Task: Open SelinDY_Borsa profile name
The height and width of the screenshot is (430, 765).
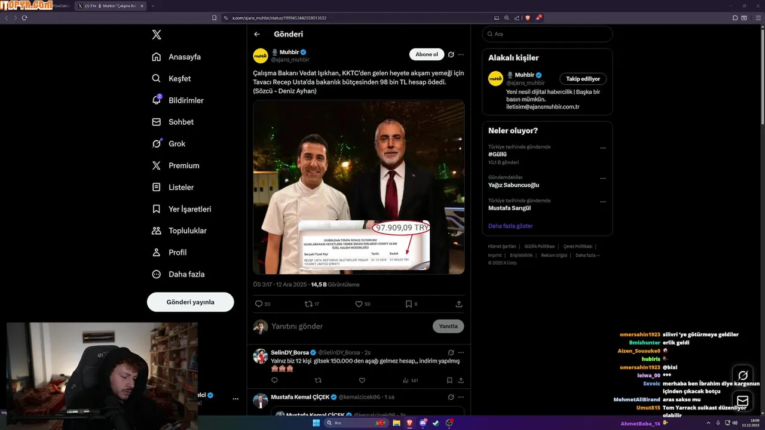Action: [290, 352]
